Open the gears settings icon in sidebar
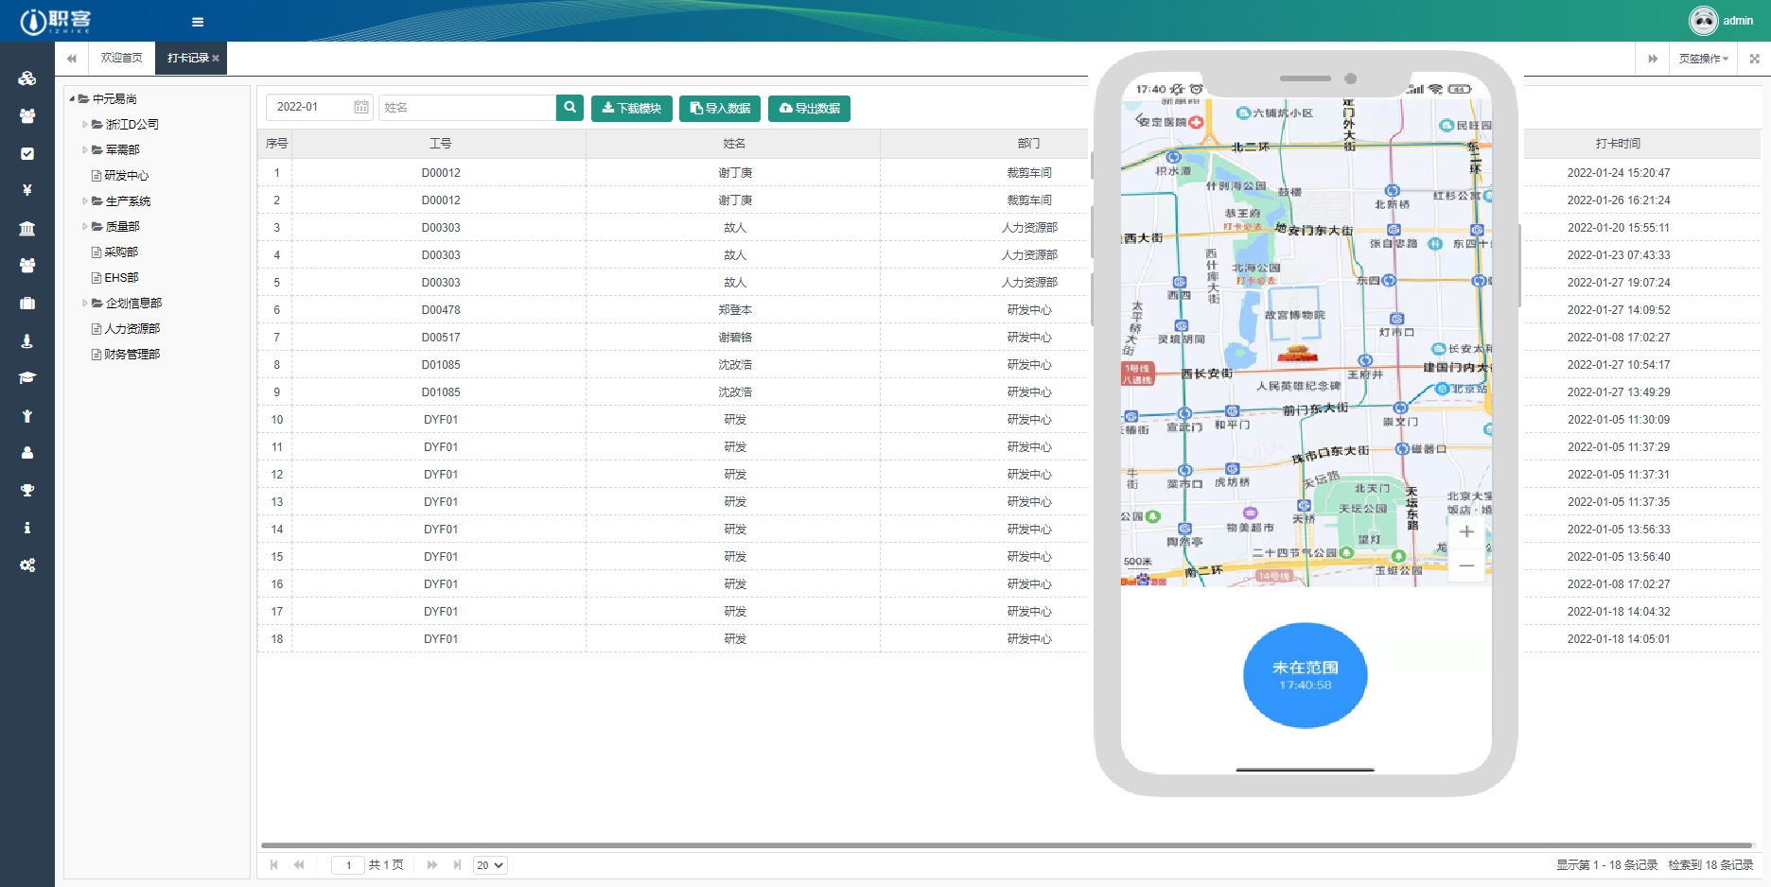The width and height of the screenshot is (1771, 887). [x=27, y=565]
